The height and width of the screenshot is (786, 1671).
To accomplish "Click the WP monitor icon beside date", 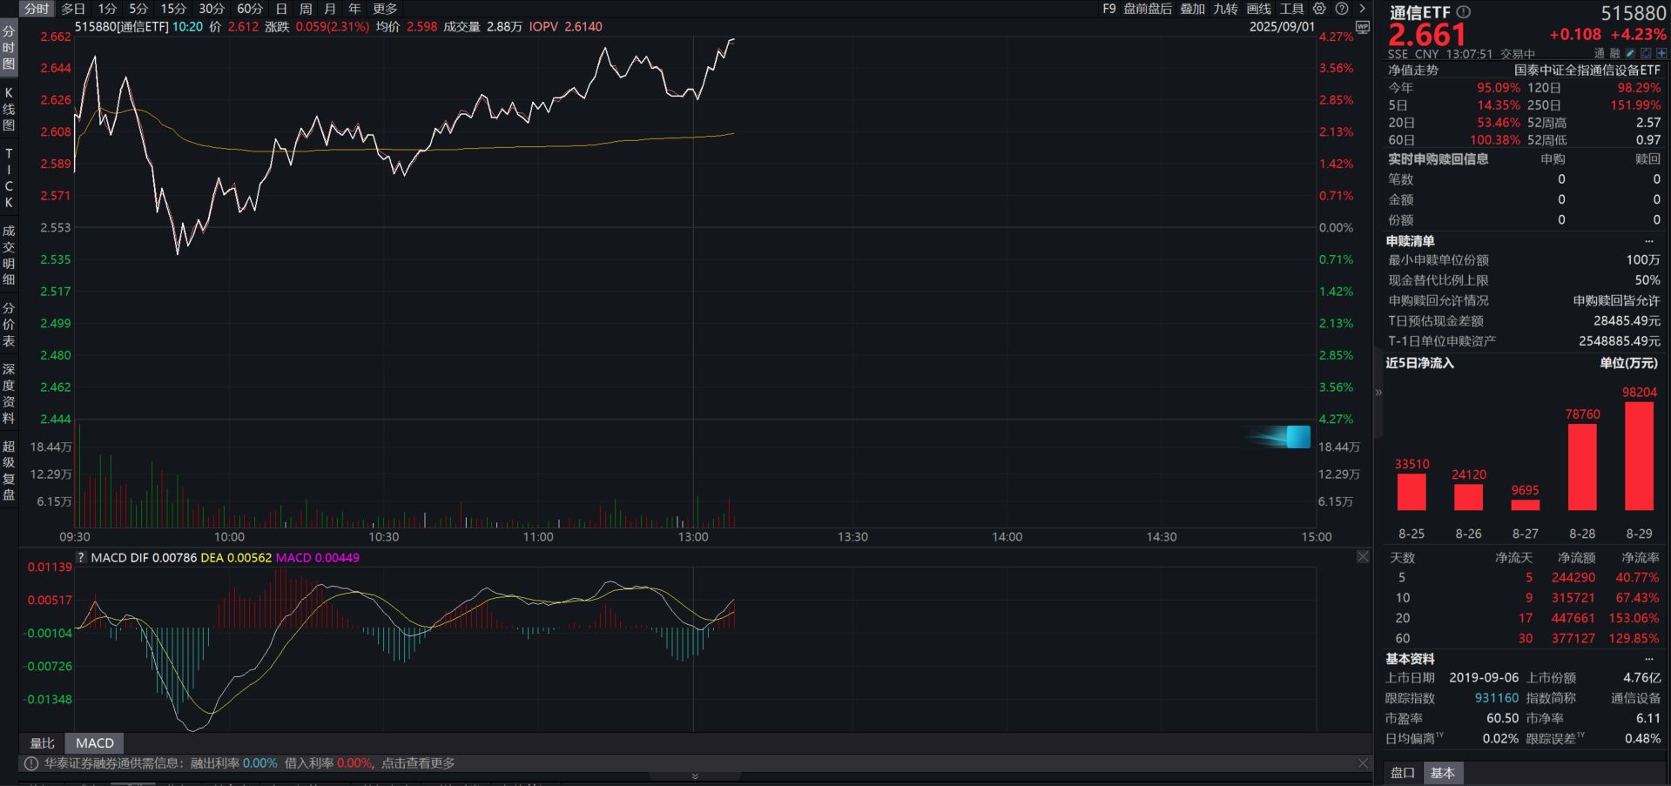I will pos(1363,27).
